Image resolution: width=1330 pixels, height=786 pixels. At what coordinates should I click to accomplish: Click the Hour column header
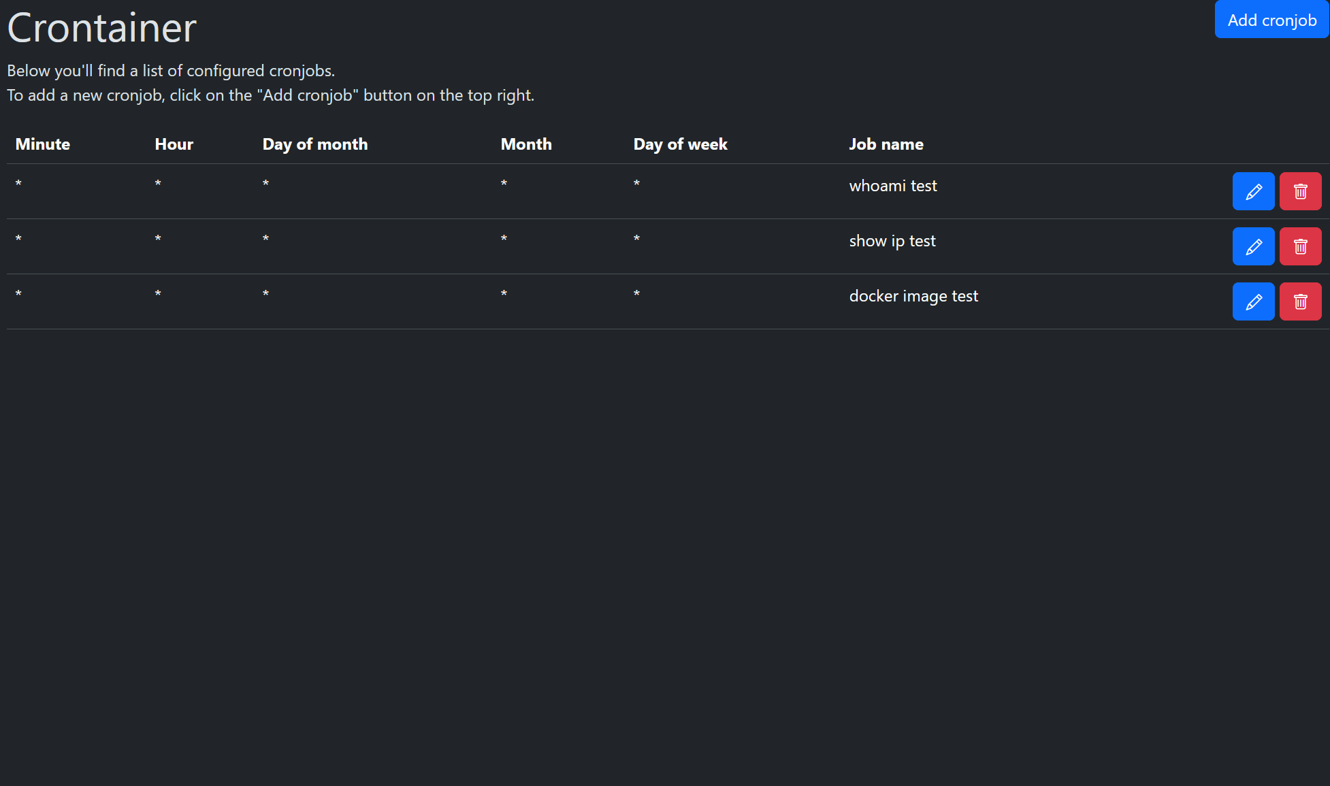[x=174, y=144]
